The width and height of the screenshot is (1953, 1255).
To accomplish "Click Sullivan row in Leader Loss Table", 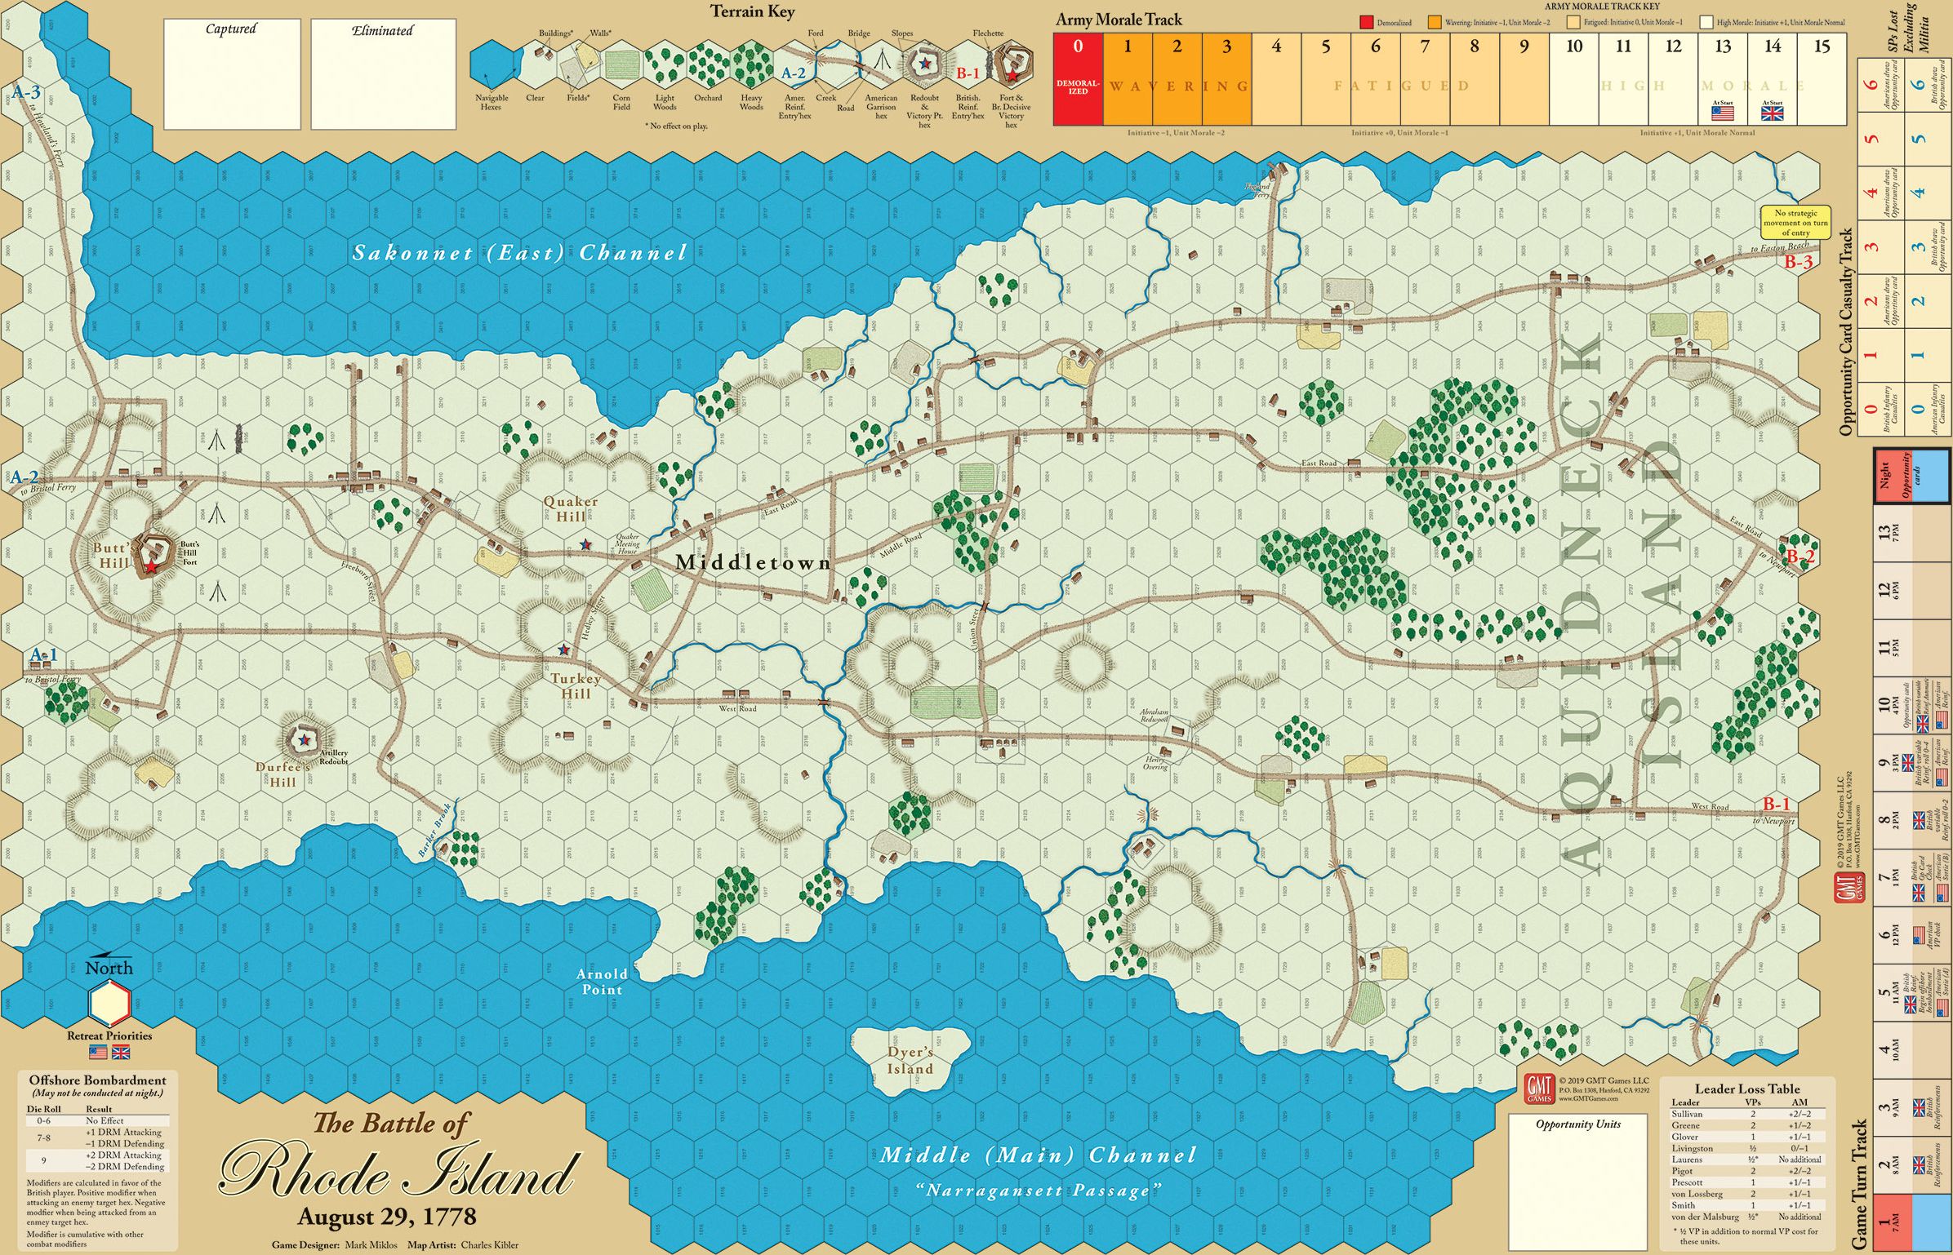I will pos(1749,1114).
